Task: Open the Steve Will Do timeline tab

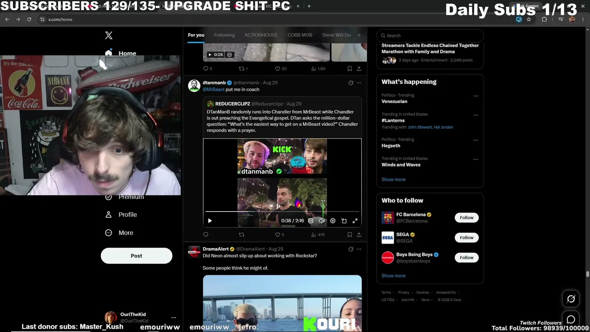Action: click(x=336, y=35)
